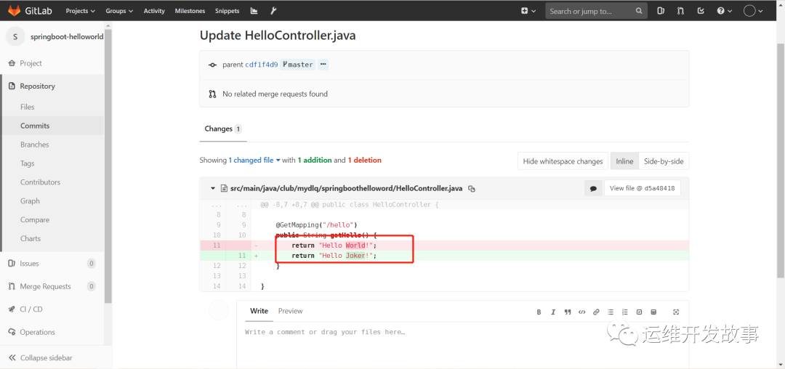The height and width of the screenshot is (369, 785).
Task: Switch to the Preview tab
Action: click(290, 311)
